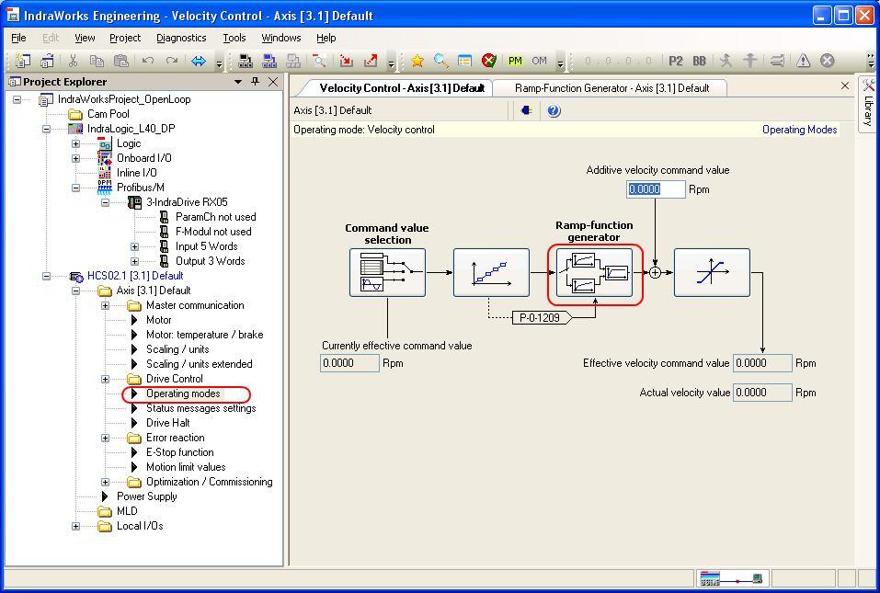
Task: Click the Effective velocity command value field
Action: (762, 363)
